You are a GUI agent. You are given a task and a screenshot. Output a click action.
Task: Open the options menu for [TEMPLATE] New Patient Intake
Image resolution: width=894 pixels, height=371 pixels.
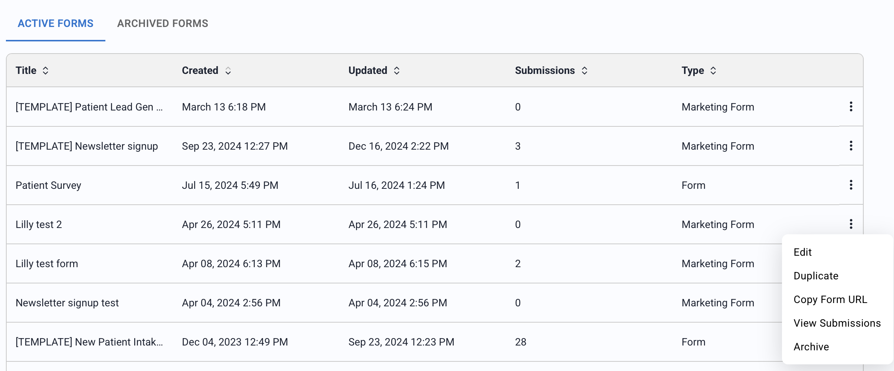tap(851, 341)
